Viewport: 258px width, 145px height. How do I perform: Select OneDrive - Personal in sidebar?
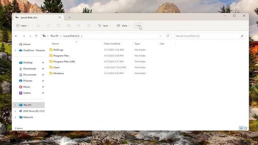point(32,50)
